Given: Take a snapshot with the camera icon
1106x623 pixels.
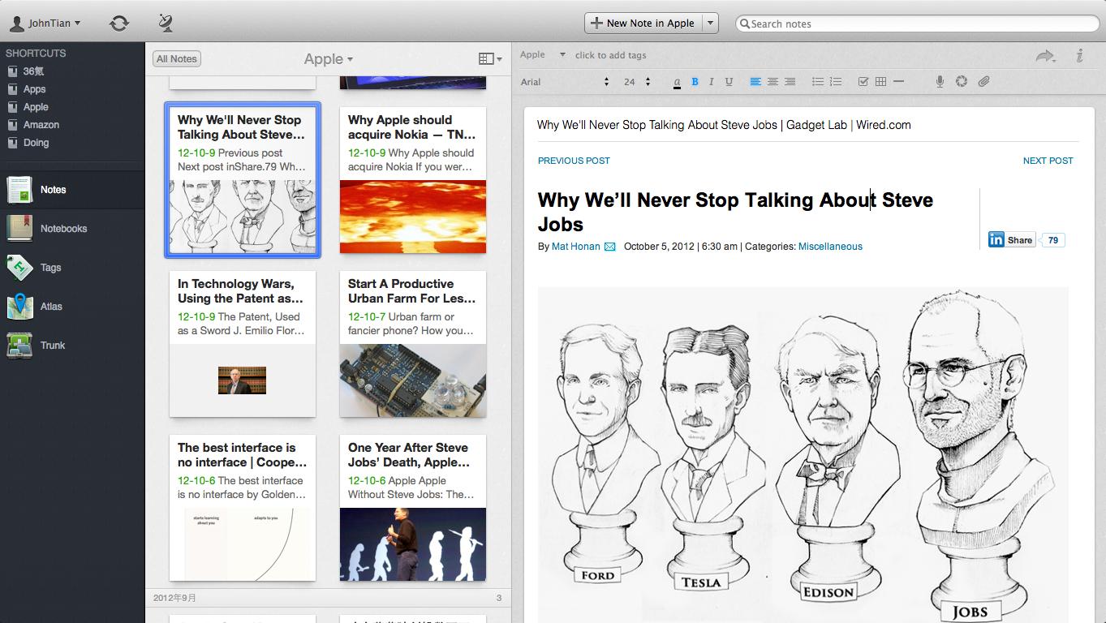Looking at the screenshot, I should point(962,81).
